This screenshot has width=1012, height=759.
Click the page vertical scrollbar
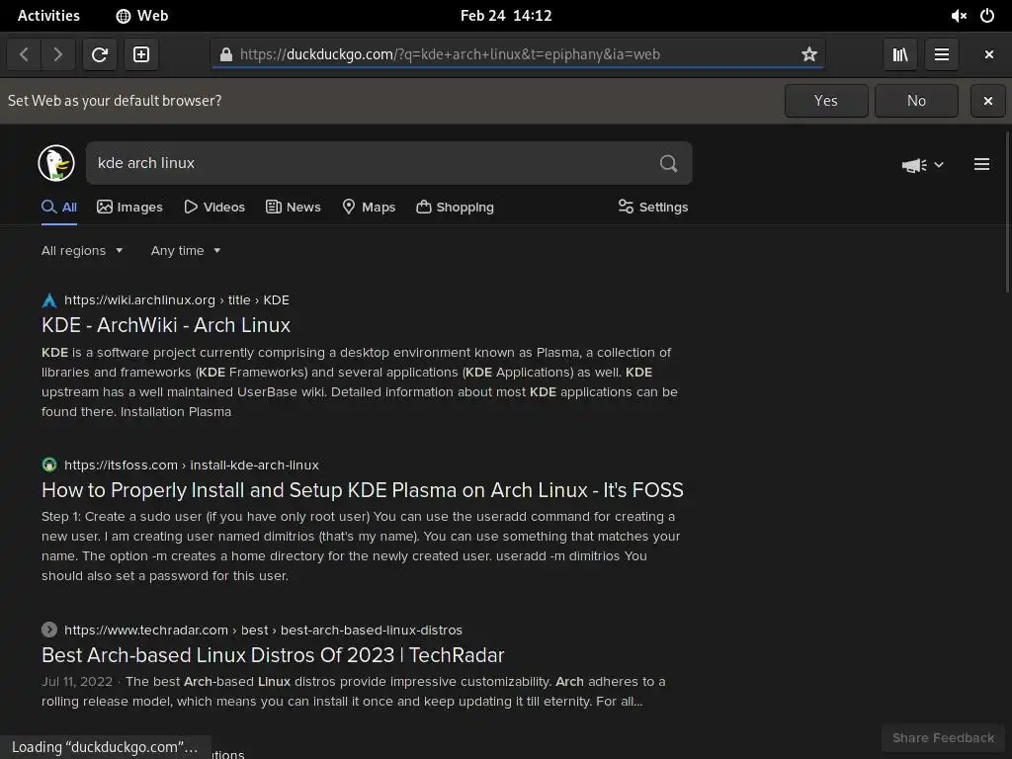click(1008, 212)
